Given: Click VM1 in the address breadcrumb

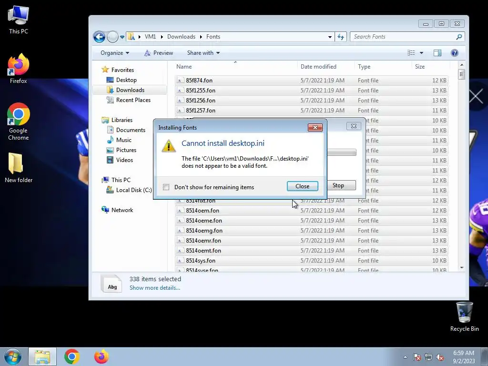Looking at the screenshot, I should point(150,37).
